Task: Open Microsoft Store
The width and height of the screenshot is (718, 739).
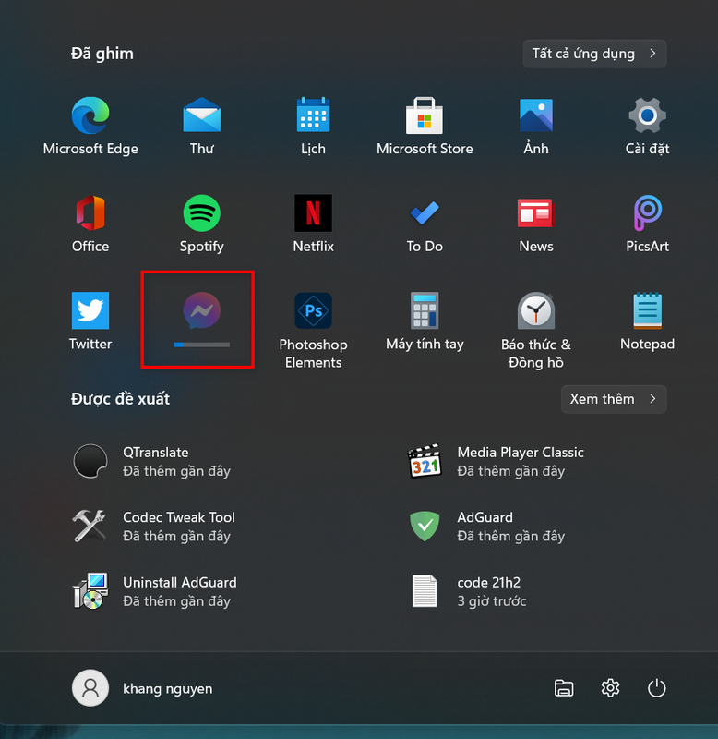Action: pos(425,127)
